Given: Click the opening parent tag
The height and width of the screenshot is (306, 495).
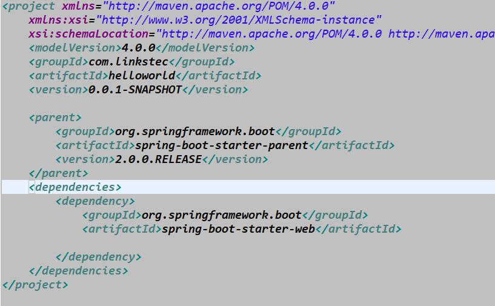Looking at the screenshot, I should click(55, 118).
